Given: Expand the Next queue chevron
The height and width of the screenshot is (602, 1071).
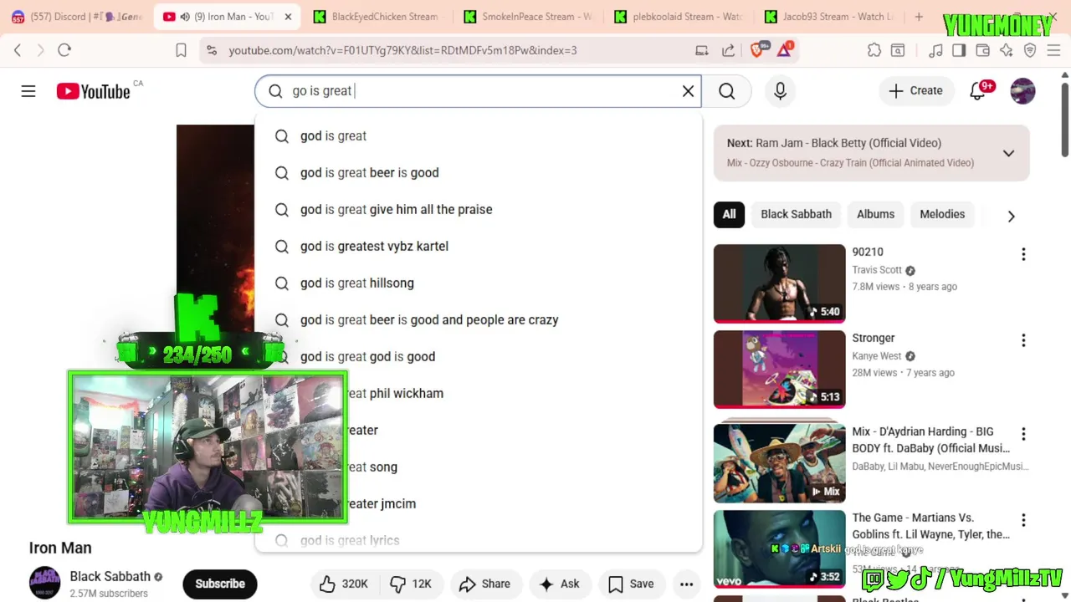Looking at the screenshot, I should pos(1008,153).
